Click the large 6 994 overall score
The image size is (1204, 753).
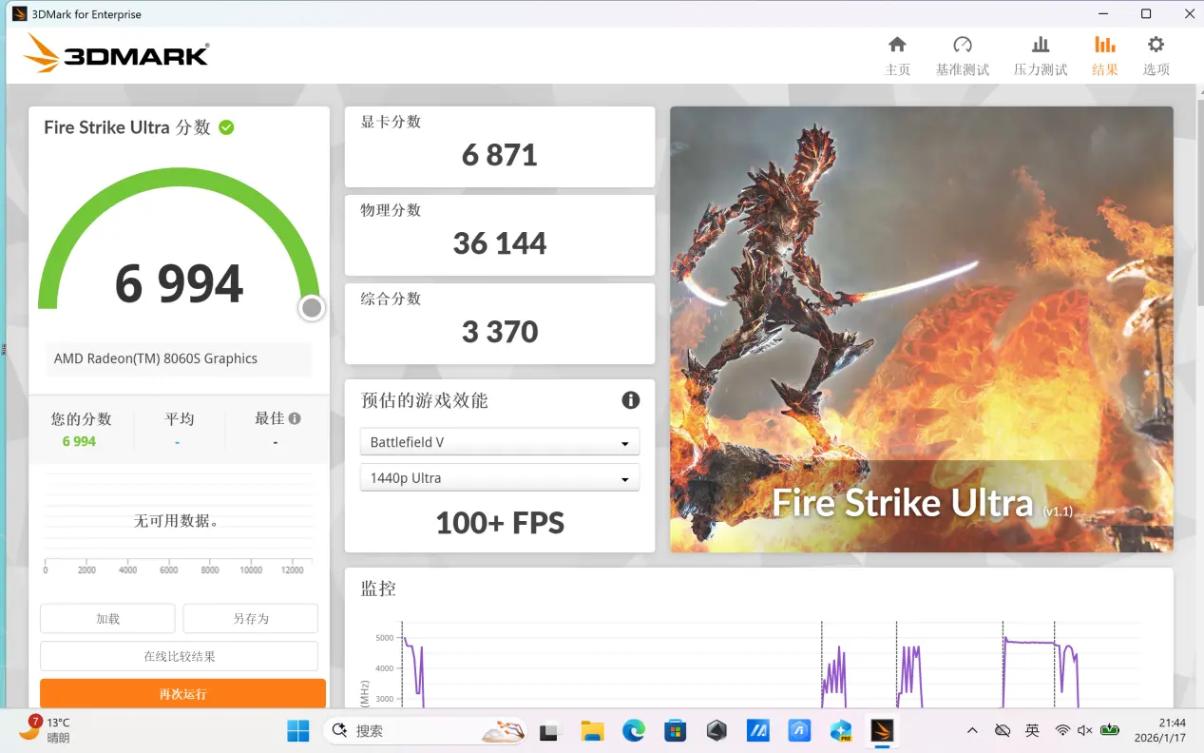pyautogui.click(x=179, y=283)
